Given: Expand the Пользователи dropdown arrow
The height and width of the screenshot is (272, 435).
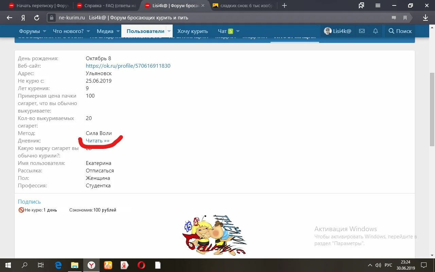Looking at the screenshot, I should pos(169,31).
